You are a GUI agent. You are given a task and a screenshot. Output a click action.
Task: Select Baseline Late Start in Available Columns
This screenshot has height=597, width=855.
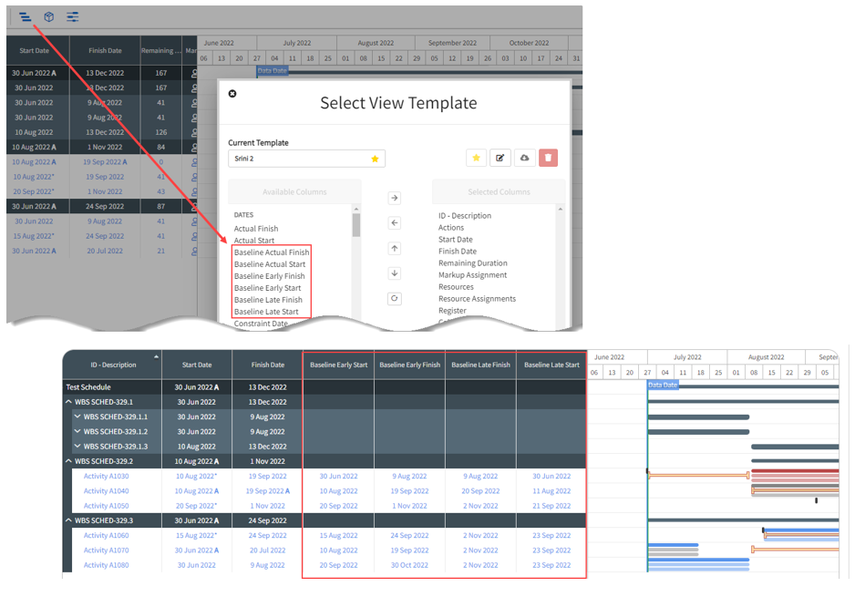pos(266,312)
